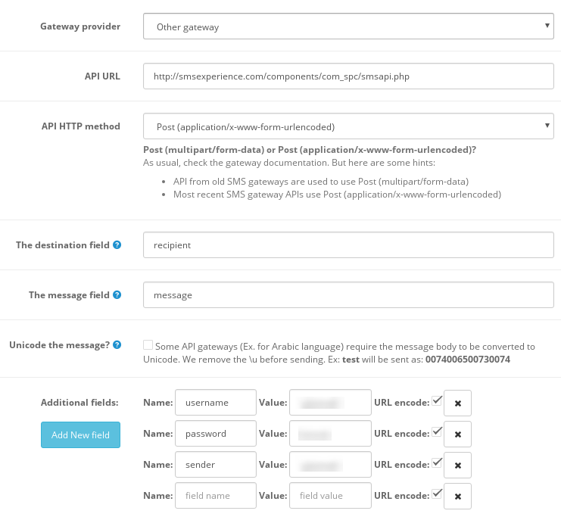Click the API URL input field
561x517 pixels.
[348, 76]
